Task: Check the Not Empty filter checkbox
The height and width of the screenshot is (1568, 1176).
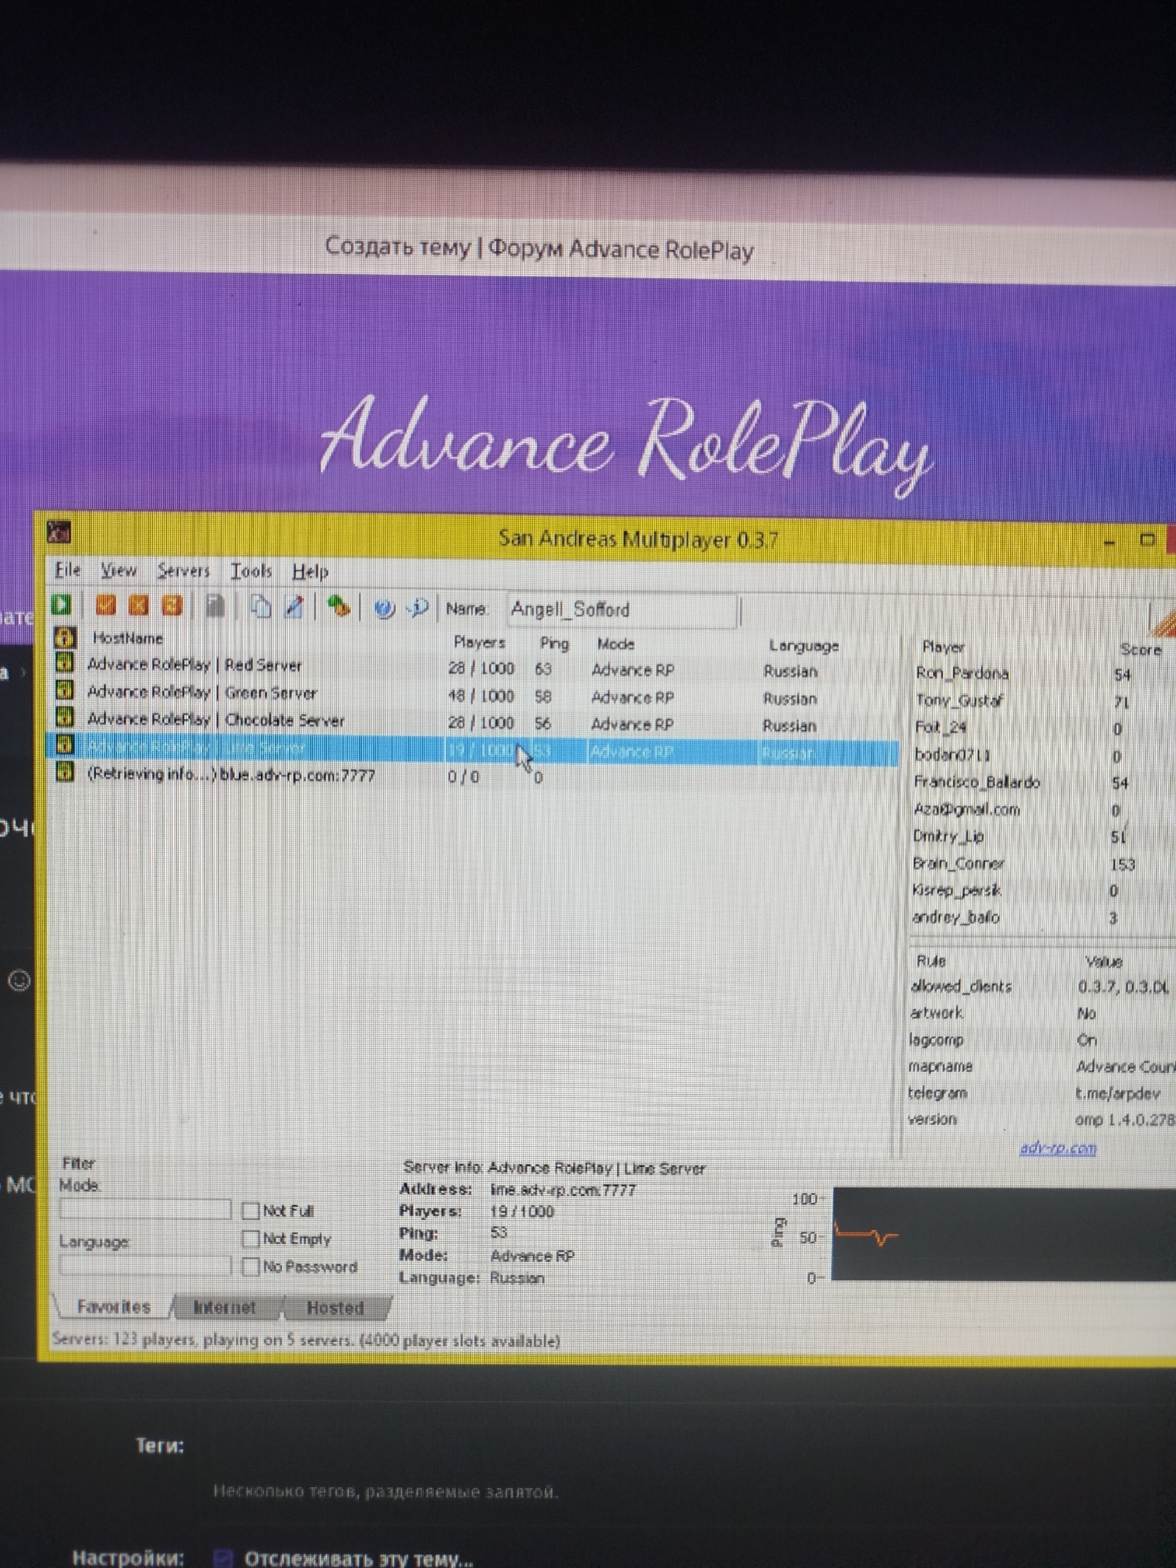Action: (x=251, y=1238)
